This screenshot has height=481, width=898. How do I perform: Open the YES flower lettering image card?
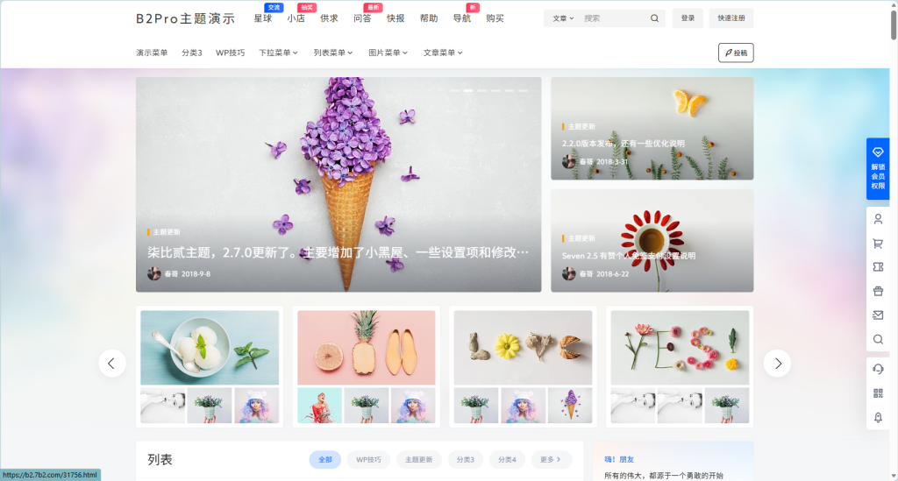point(680,348)
